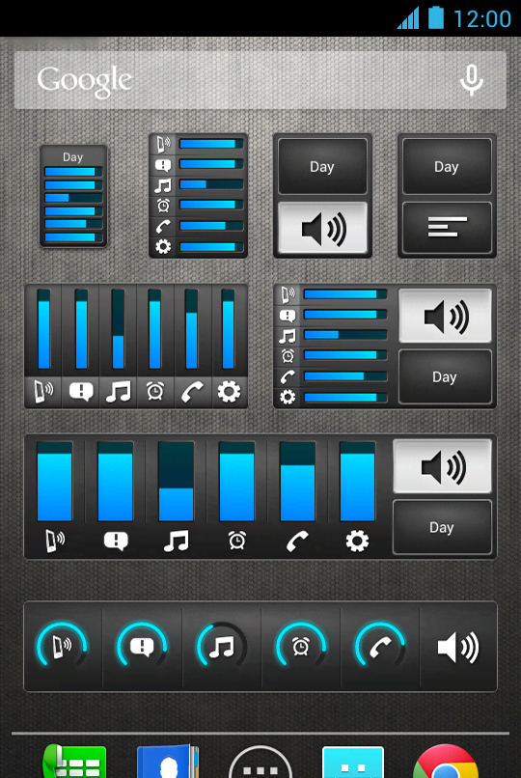The height and width of the screenshot is (778, 521).
Task: Tap the list-lines button below the Day button
Action: (x=447, y=228)
